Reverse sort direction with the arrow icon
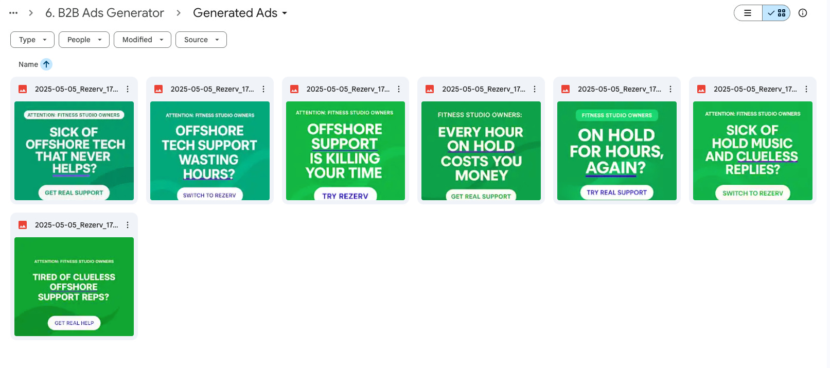830x368 pixels. (x=46, y=64)
